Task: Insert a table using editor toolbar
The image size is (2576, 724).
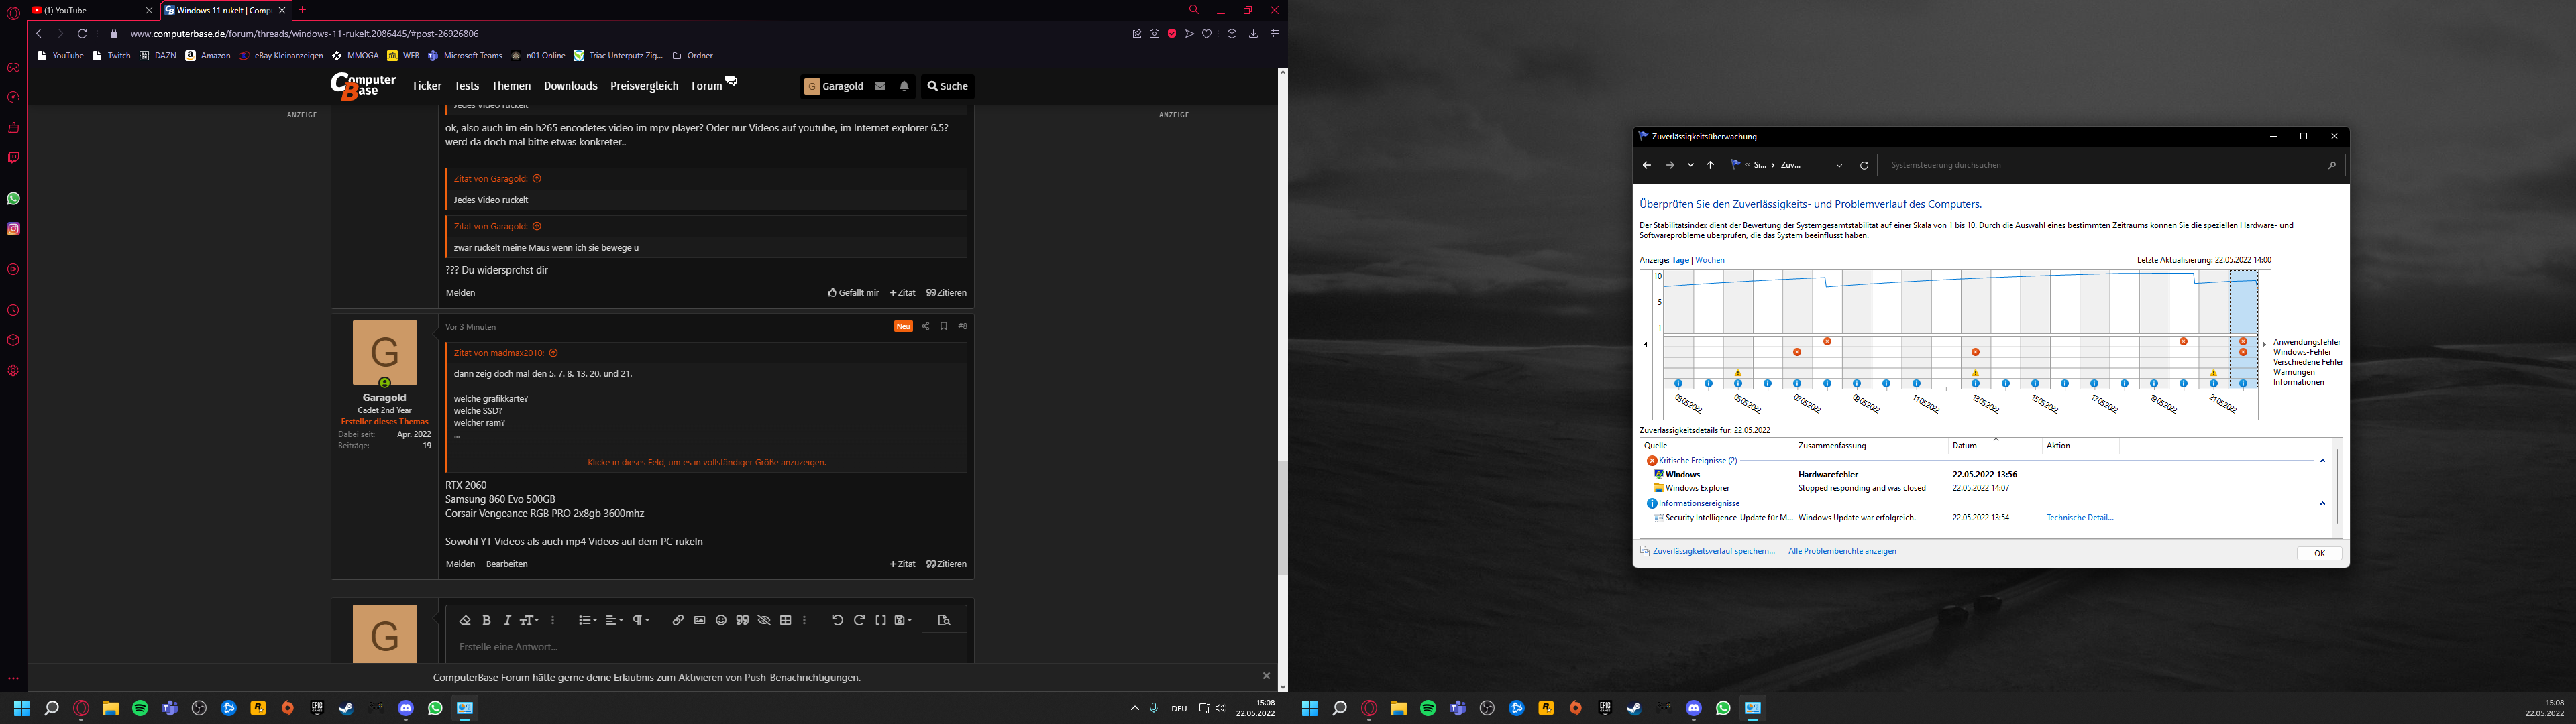Action: coord(786,620)
